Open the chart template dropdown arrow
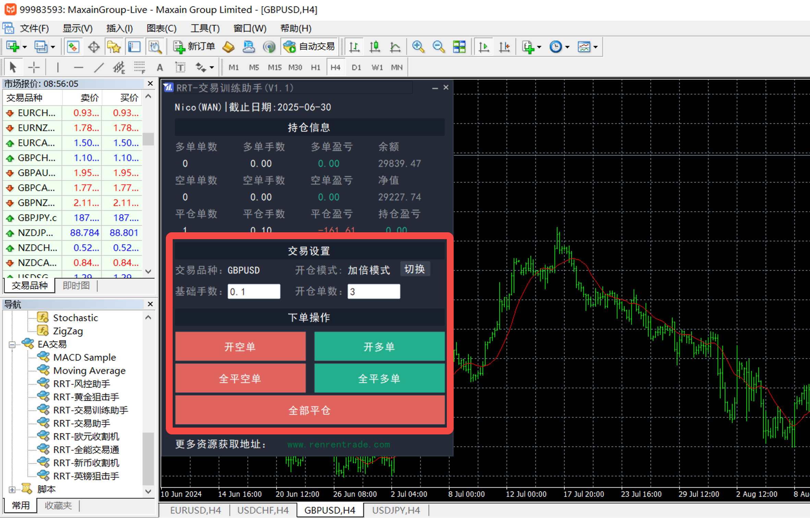The height and width of the screenshot is (518, 810). pos(596,47)
